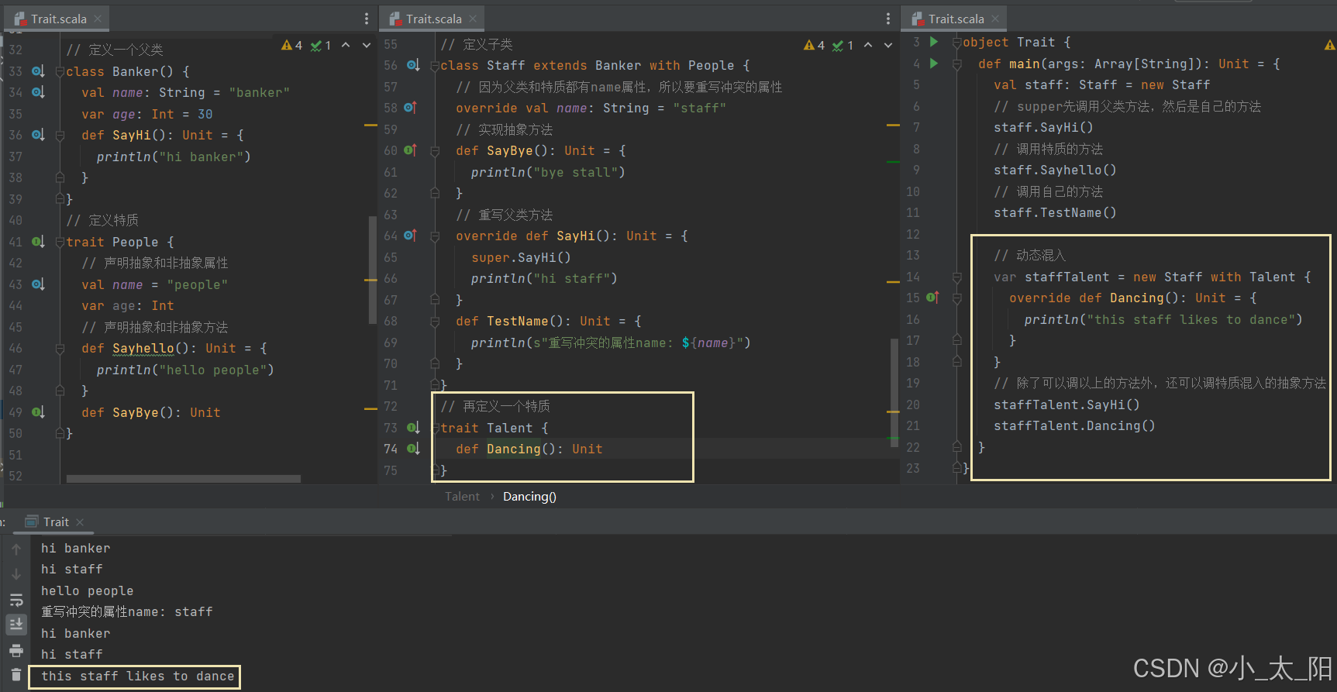Click Dancing() breadcrumb item
The width and height of the screenshot is (1337, 692).
[529, 497]
